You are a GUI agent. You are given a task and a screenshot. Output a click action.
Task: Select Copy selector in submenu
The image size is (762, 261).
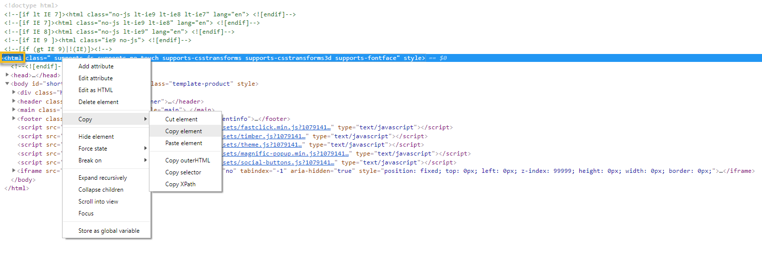point(186,172)
